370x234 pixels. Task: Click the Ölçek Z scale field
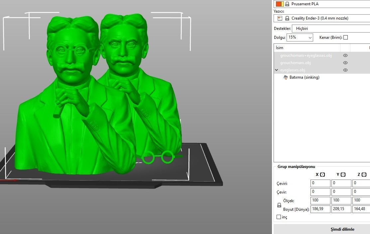point(361,200)
